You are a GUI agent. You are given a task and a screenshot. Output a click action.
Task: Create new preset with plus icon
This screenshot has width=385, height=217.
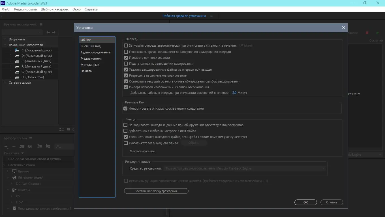pos(6,147)
